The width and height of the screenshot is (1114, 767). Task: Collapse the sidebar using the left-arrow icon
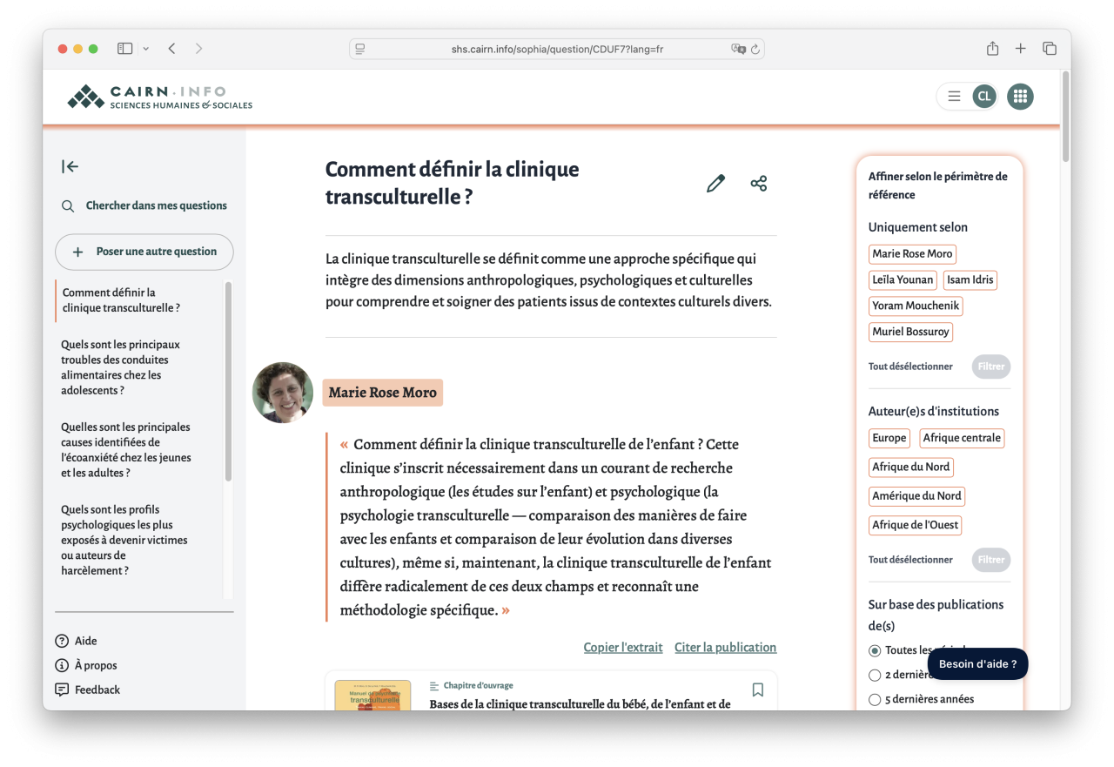[70, 166]
